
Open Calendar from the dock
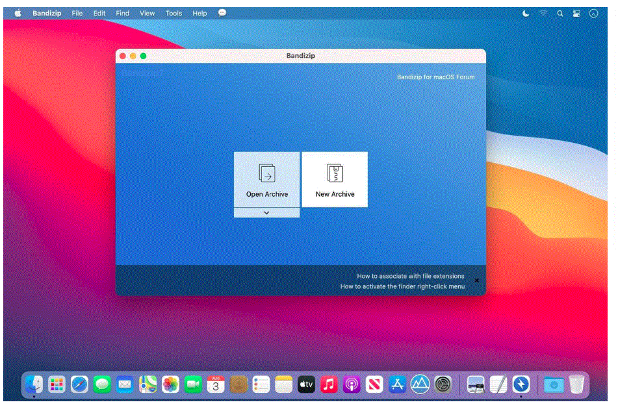click(x=216, y=384)
